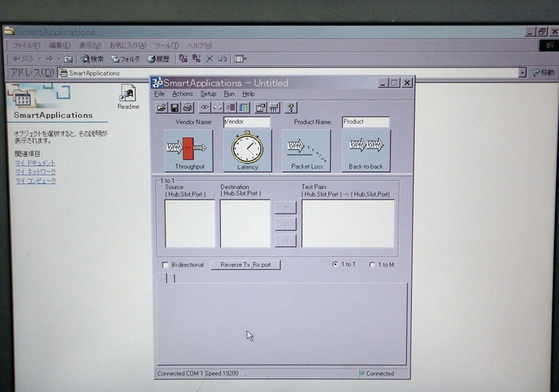
Task: Click the 'Connected COM 1 Speed 19200' status text
Action: 198,373
